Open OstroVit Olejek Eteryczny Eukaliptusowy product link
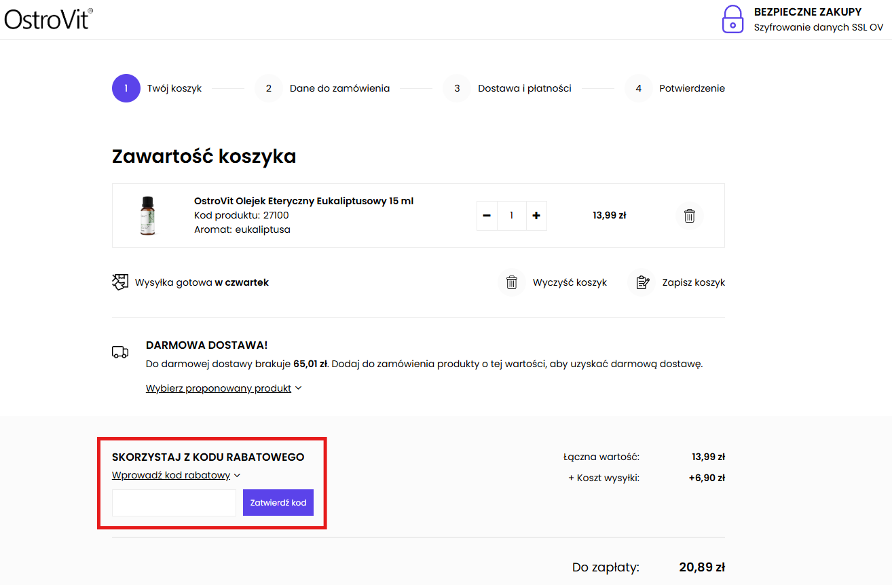This screenshot has width=892, height=585. click(x=303, y=201)
